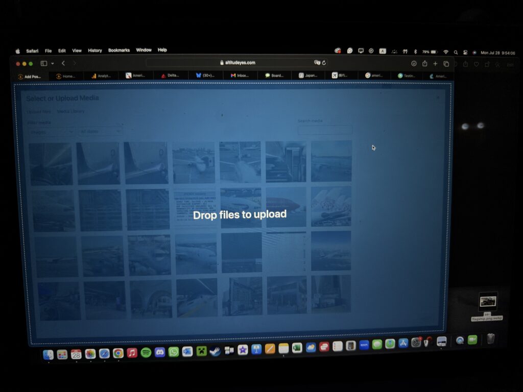Open Control Center in the menu bar

pos(465,53)
